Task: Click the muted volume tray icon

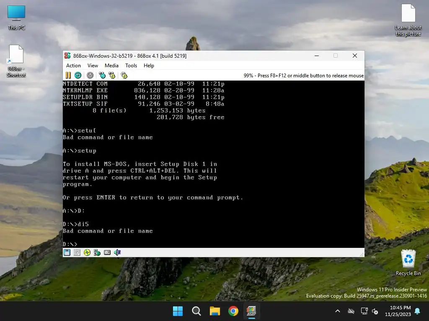Action: pos(375,311)
